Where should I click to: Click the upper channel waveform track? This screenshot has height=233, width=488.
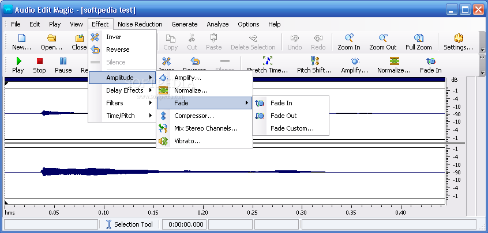pos(225,113)
